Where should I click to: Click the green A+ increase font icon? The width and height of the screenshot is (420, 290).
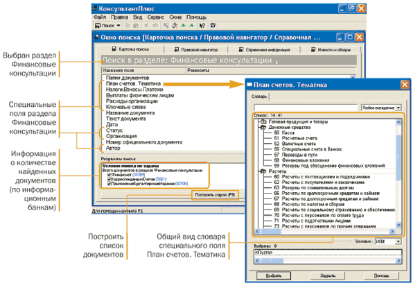coord(184,26)
